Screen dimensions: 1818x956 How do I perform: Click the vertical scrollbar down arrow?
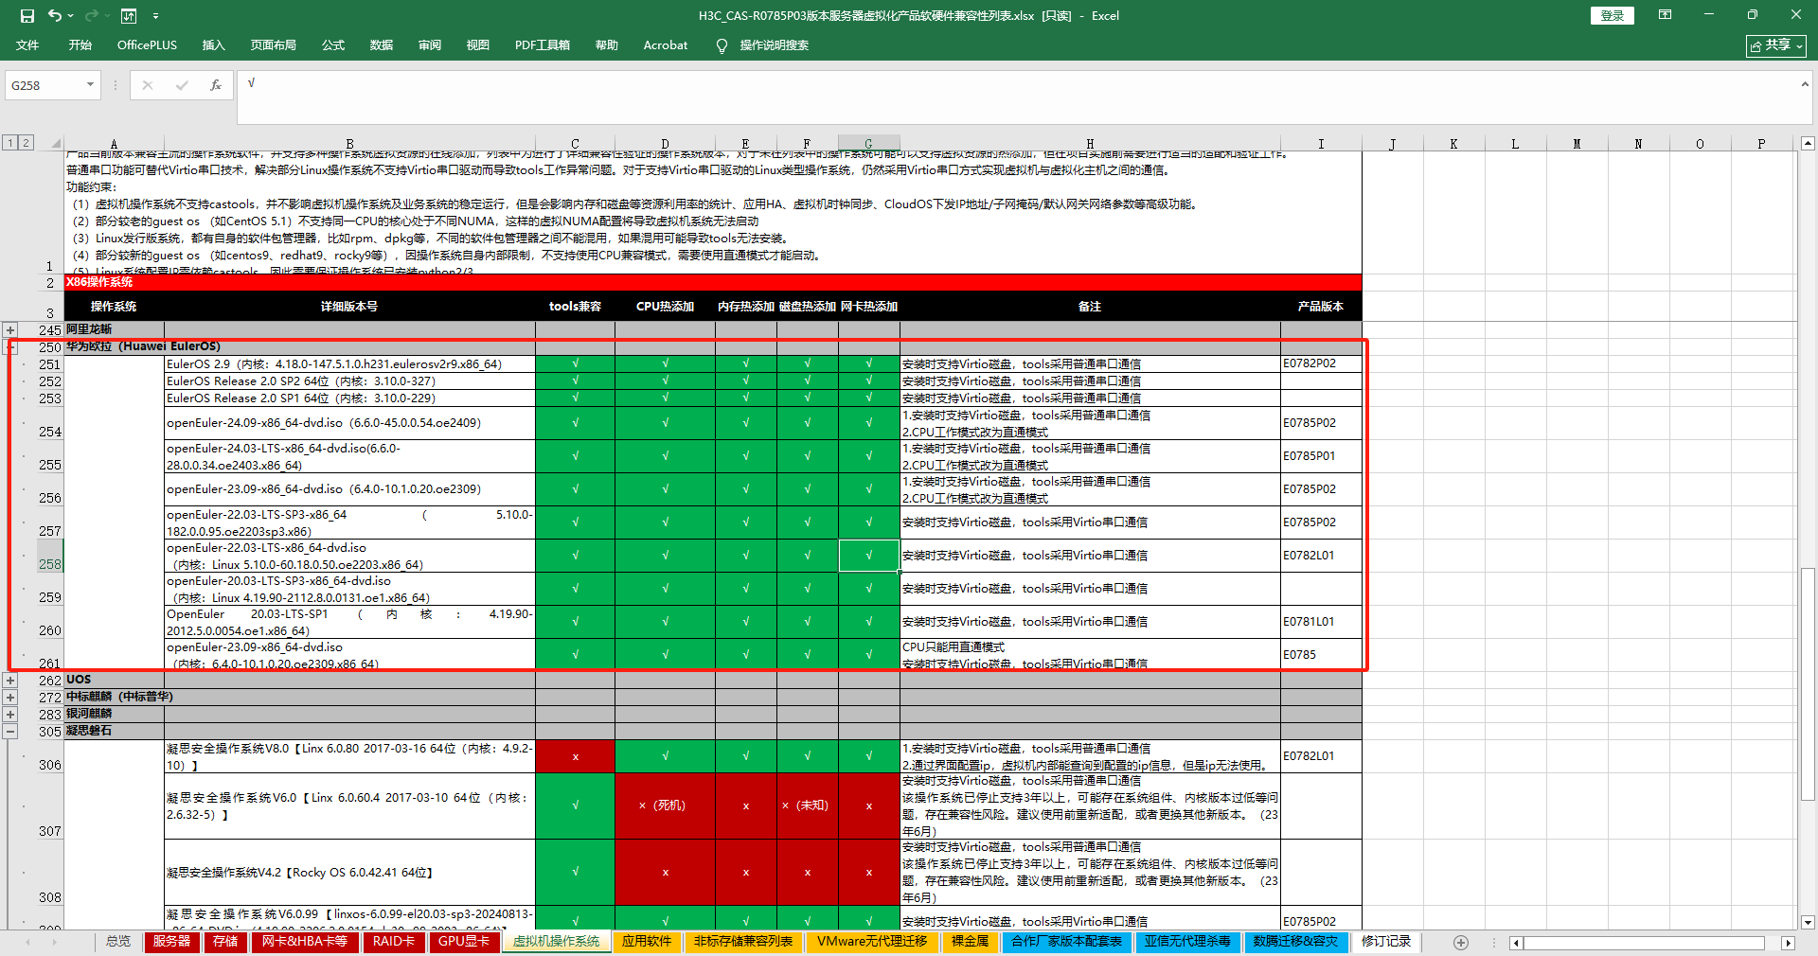click(x=1808, y=922)
